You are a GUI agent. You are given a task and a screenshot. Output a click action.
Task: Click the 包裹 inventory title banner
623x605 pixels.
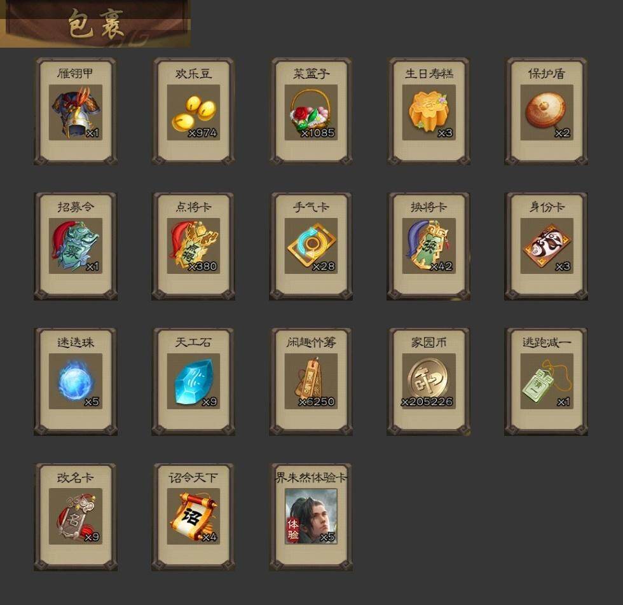click(95, 24)
